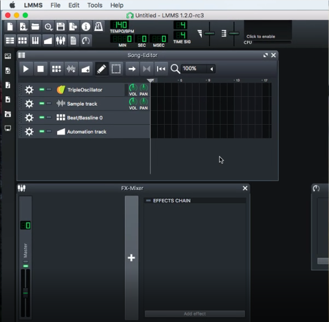This screenshot has height=322, width=329.
Task: Toggle the metronome icon
Action: [98, 27]
